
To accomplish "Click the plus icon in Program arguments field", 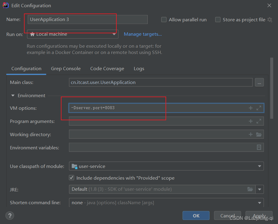I will click(251, 121).
